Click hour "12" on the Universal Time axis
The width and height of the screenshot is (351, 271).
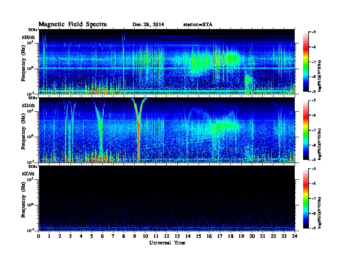pos(167,236)
